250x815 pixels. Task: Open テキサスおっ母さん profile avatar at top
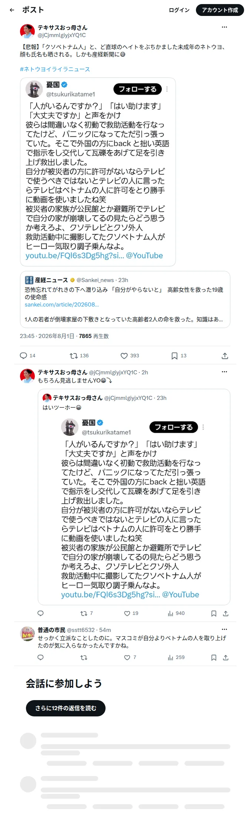point(27,31)
